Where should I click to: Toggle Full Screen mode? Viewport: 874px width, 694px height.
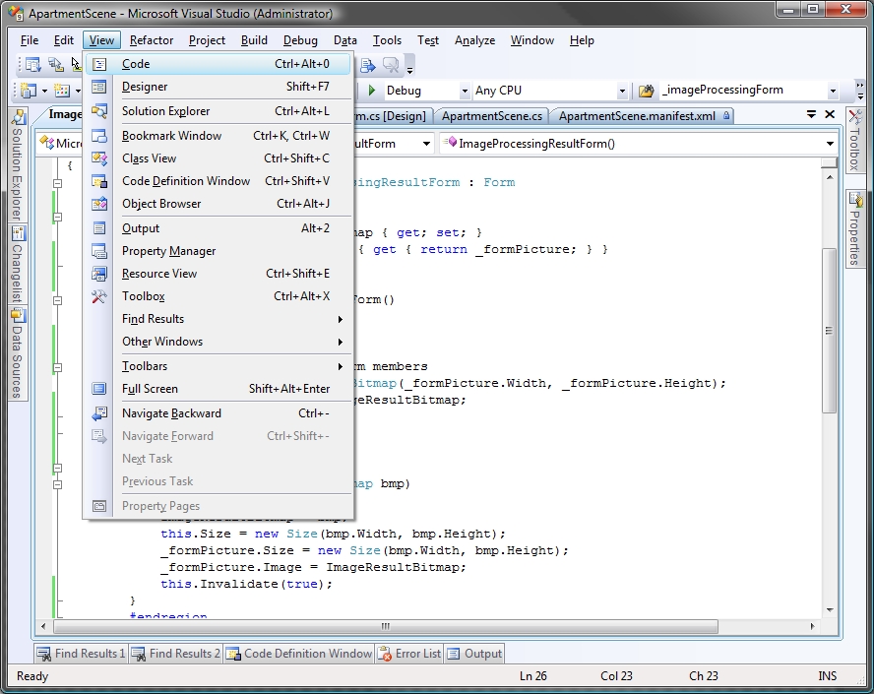(150, 388)
